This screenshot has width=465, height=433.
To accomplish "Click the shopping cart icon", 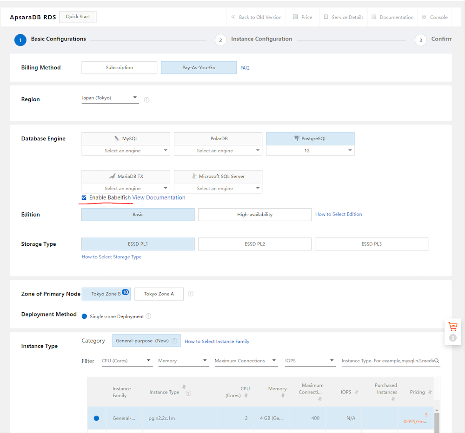I will pos(452,326).
